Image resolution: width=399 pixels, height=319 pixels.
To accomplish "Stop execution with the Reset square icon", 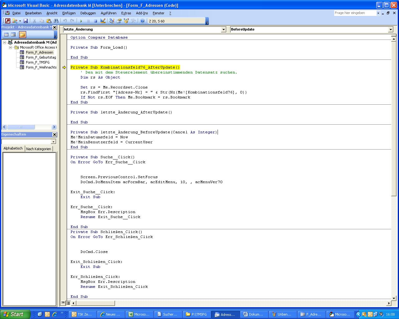I will (x=95, y=21).
